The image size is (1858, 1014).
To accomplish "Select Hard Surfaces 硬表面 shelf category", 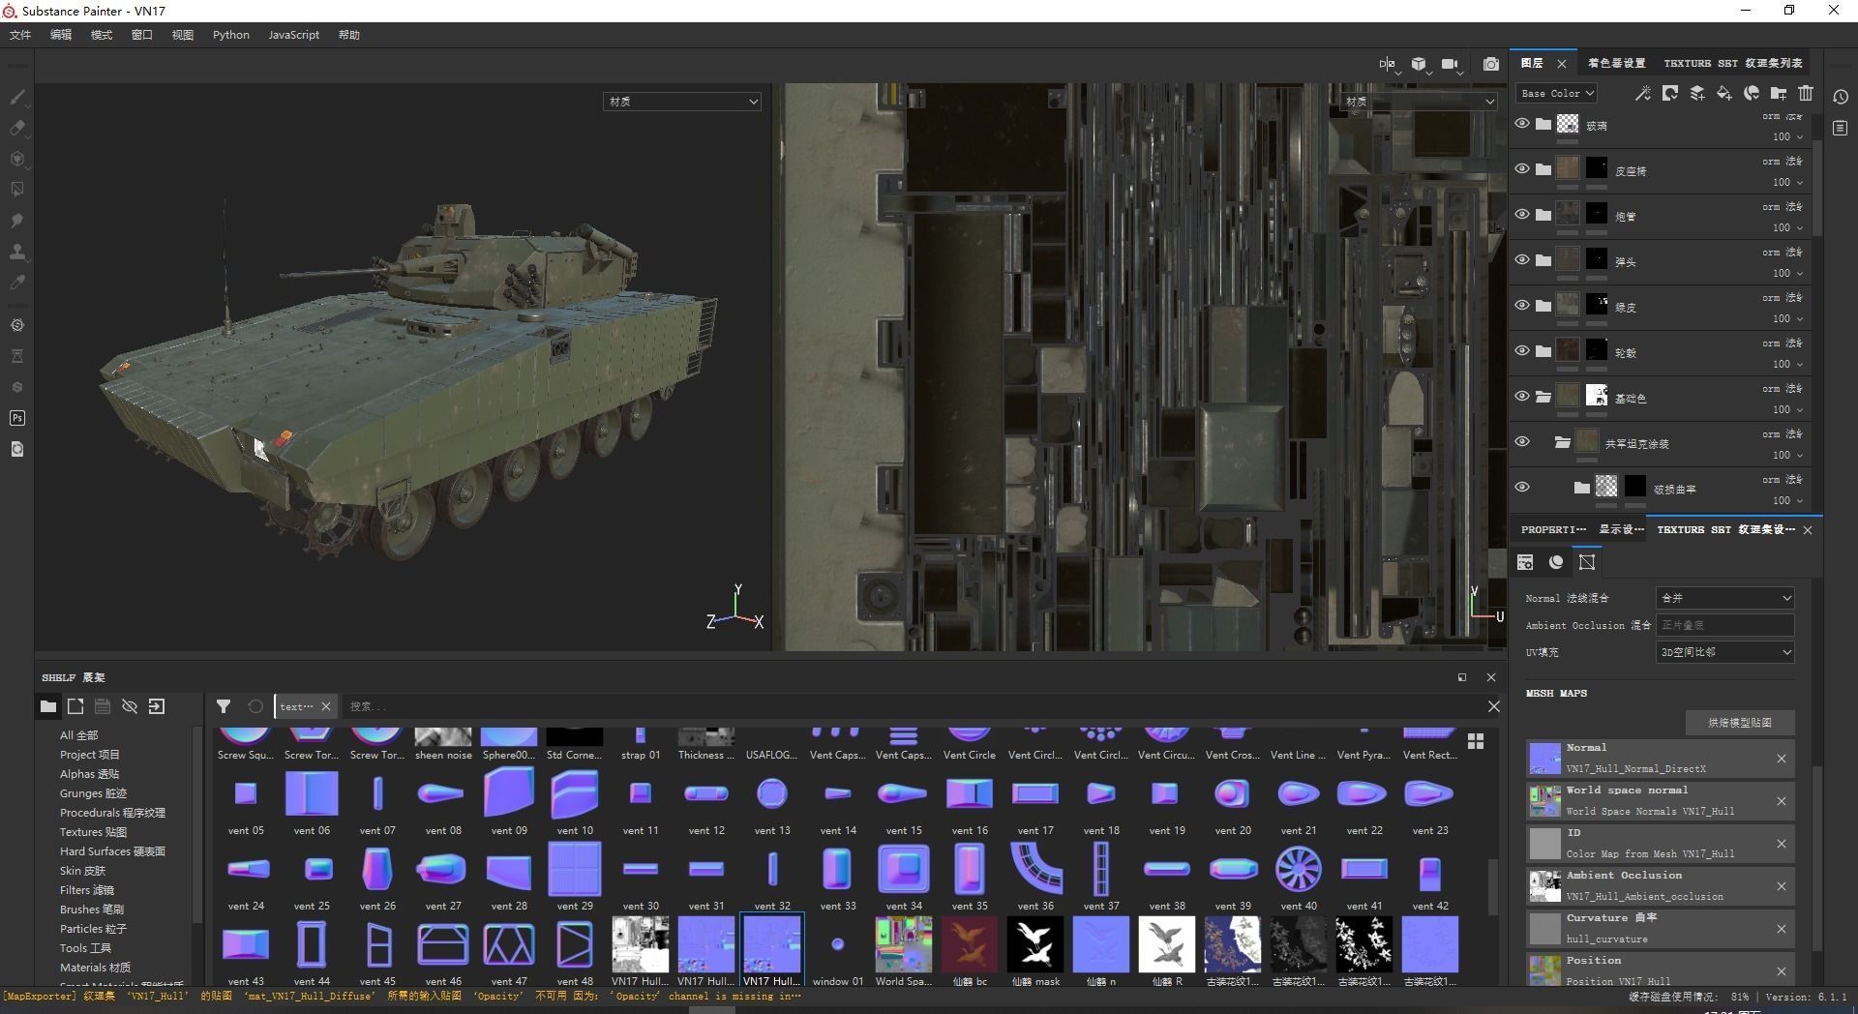I will coord(112,851).
